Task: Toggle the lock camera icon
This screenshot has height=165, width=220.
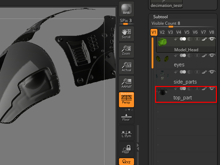Action: (126, 149)
